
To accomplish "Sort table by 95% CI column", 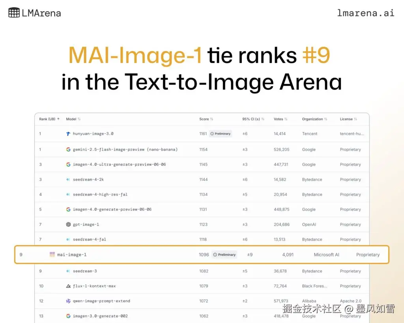I will pyautogui.click(x=263, y=119).
